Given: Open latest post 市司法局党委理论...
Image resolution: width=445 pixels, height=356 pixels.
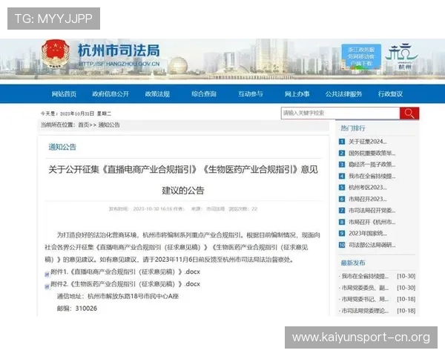Looking at the screenshot, I should [x=365, y=311].
